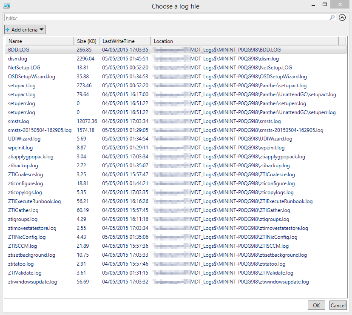Click the PowerShell icon in title bar

coord(7,6)
